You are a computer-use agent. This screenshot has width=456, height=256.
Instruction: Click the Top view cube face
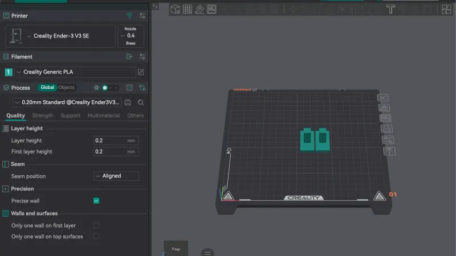(x=176, y=249)
